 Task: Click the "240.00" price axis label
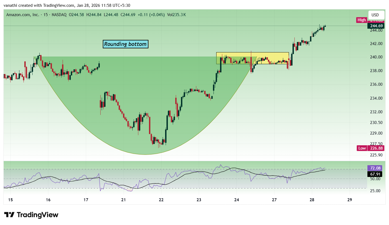(x=376, y=57)
